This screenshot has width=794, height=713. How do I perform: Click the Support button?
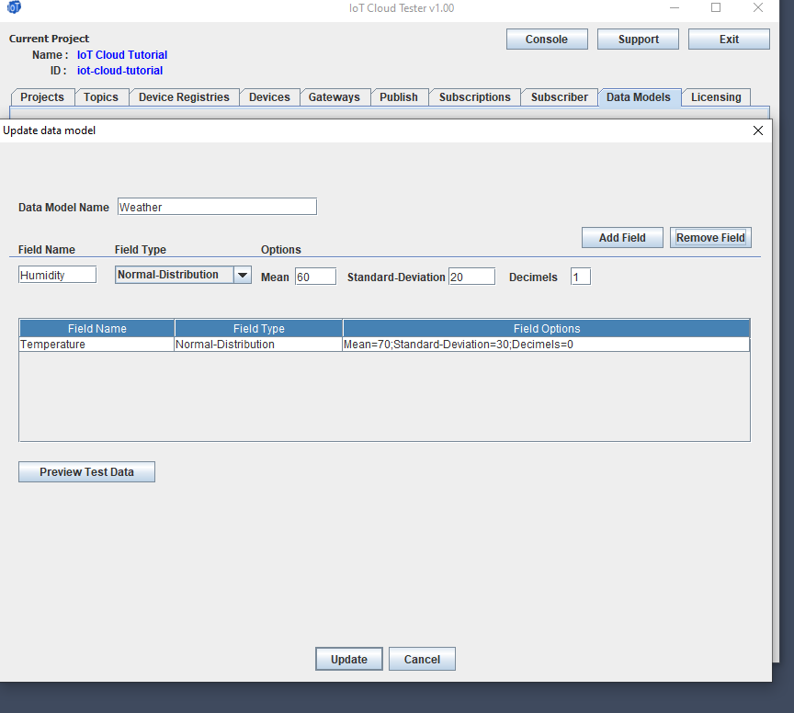click(x=638, y=39)
